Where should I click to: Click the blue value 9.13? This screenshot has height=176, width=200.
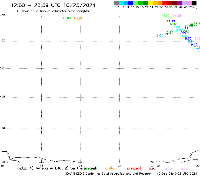coord(194,44)
